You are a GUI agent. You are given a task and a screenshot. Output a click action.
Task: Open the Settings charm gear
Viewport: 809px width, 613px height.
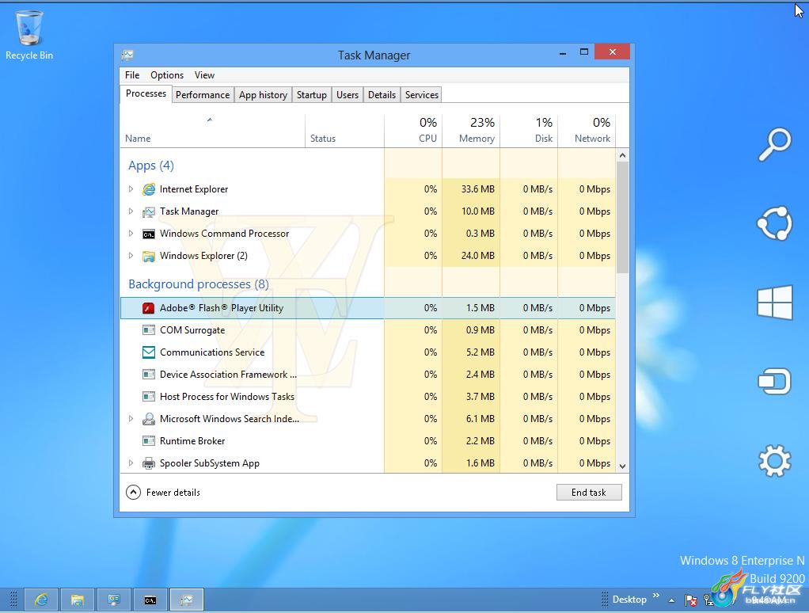[x=774, y=460]
